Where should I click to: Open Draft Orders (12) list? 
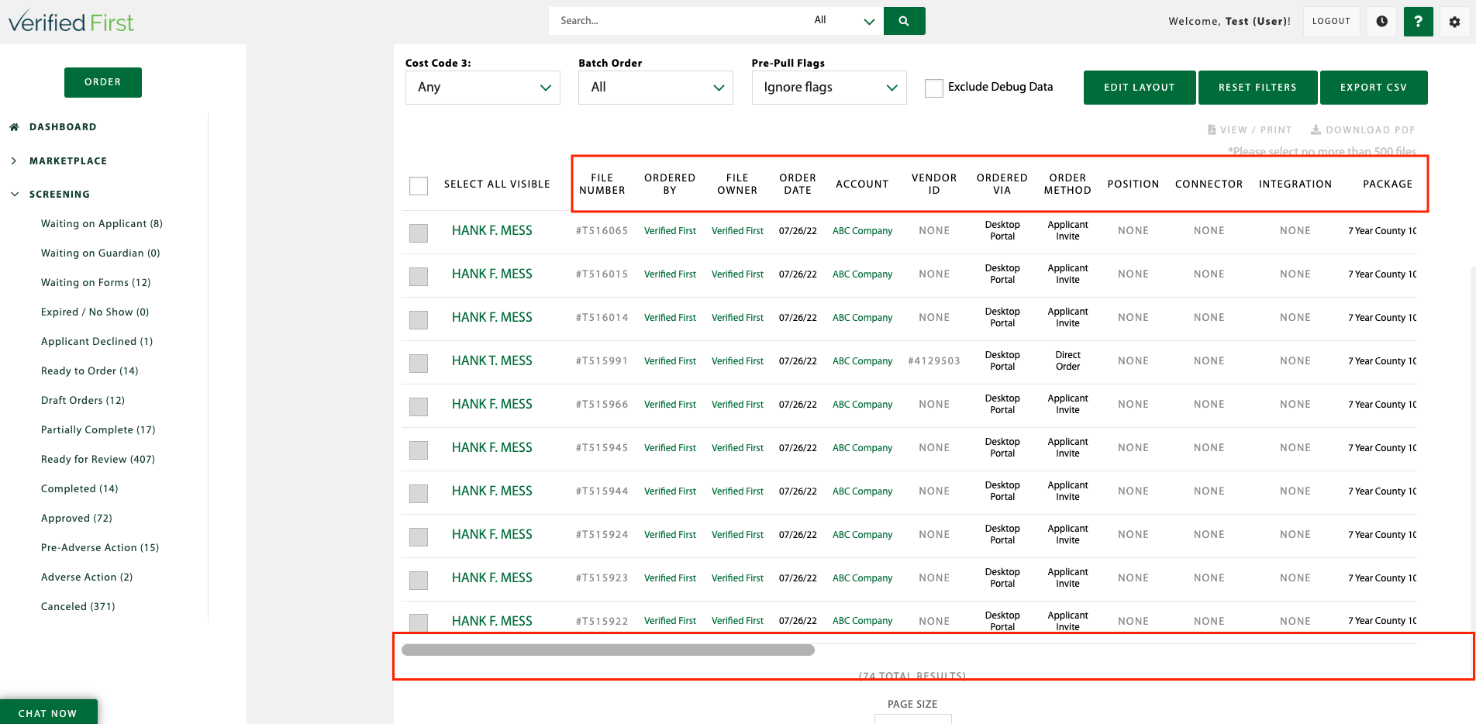pos(83,401)
